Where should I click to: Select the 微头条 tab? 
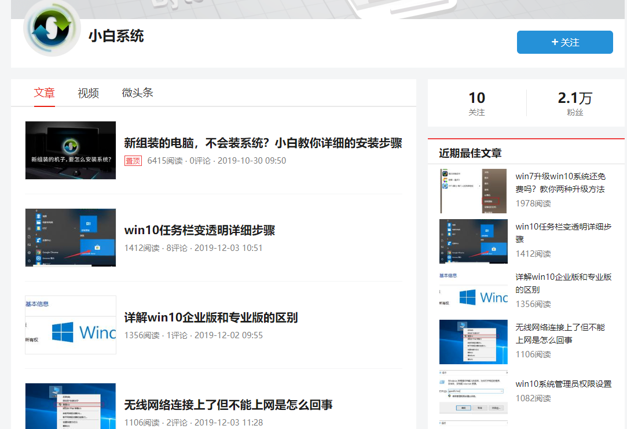(138, 93)
